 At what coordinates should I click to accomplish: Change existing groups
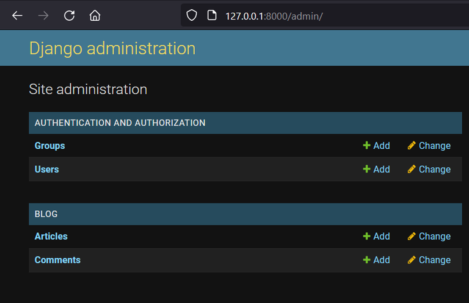pos(435,146)
